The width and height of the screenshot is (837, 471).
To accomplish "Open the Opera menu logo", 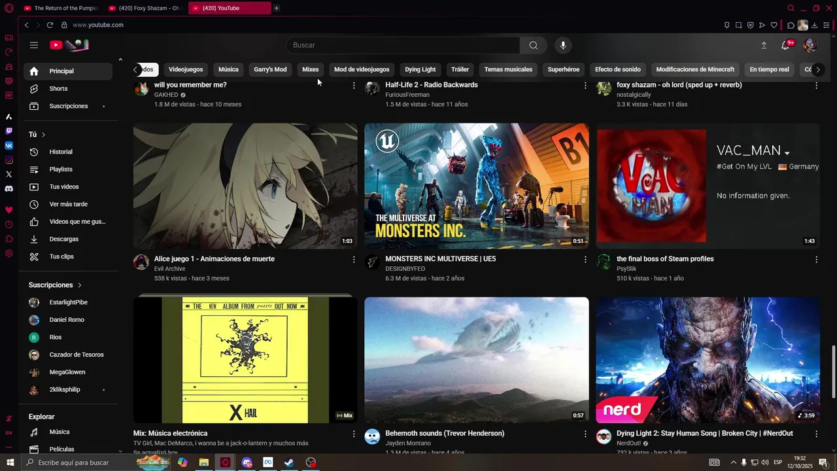I will 9,8.
